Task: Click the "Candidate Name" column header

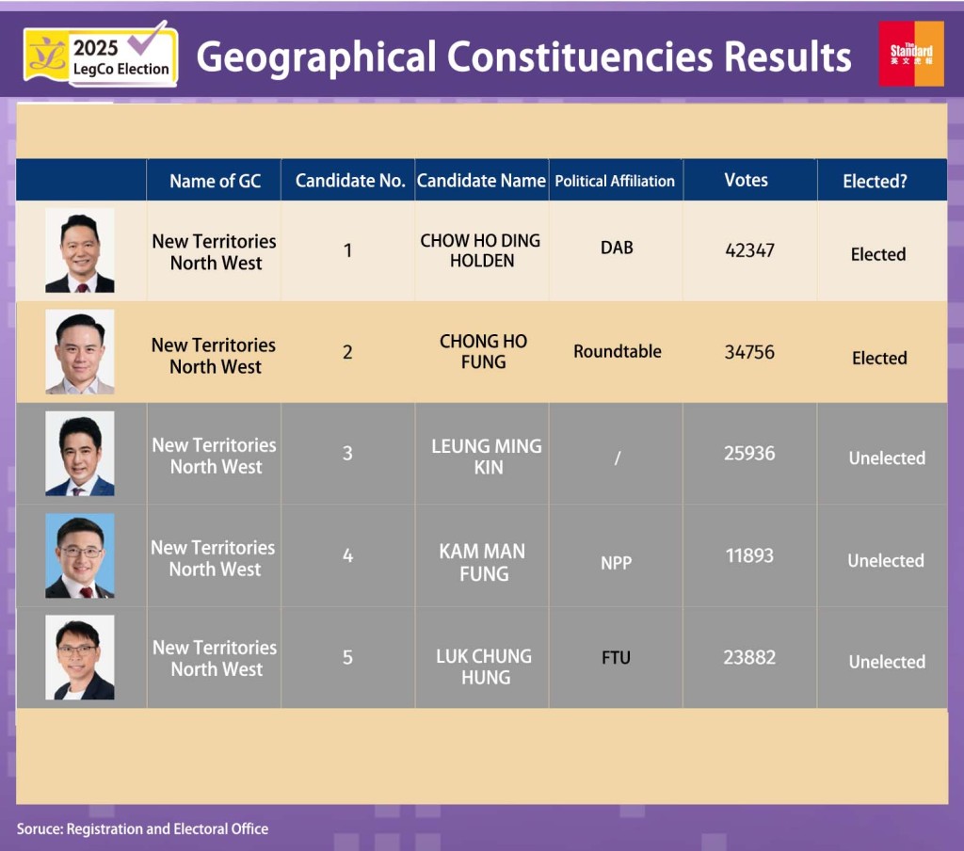Action: [x=481, y=181]
